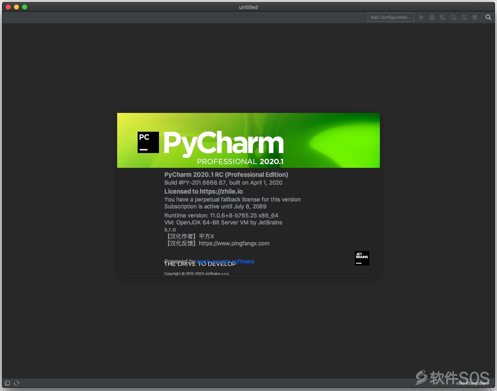Click the PC PyCharm logo icon

point(148,142)
